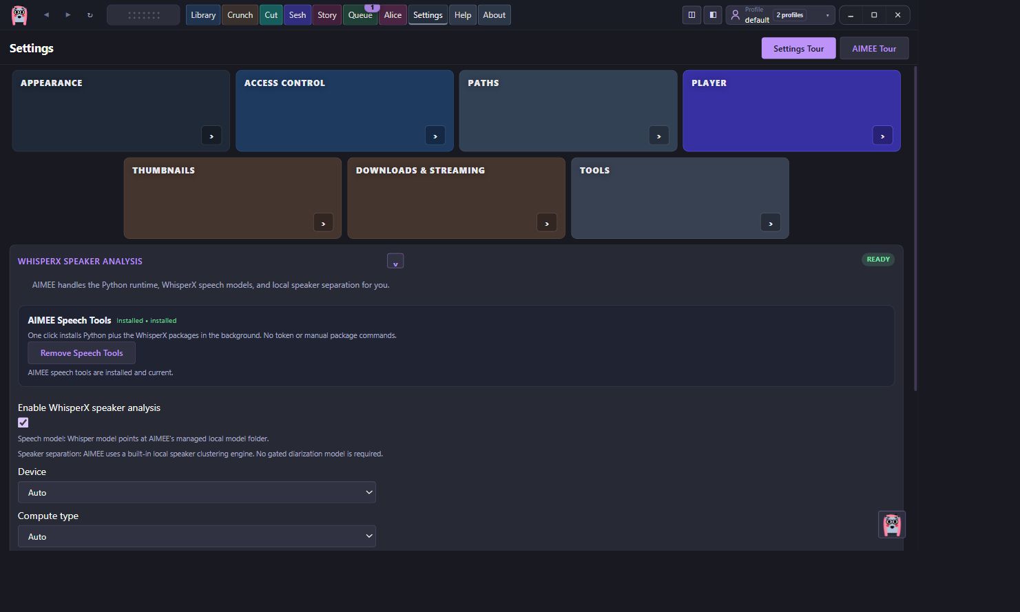Open the Appearance card arrow
This screenshot has width=1020, height=612.
(x=211, y=136)
